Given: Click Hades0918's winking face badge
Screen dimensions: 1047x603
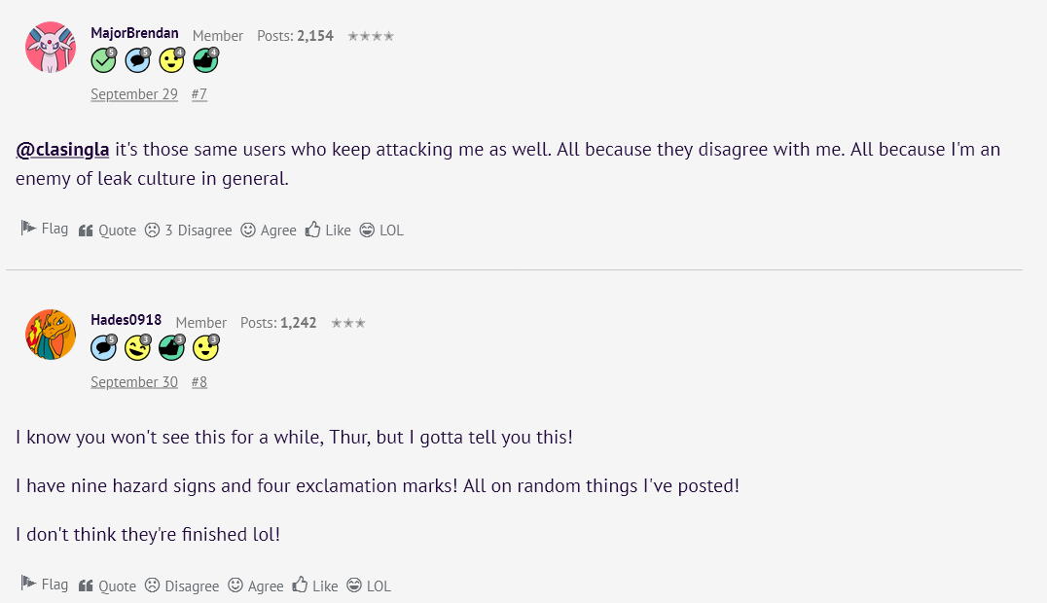Looking at the screenshot, I should click(x=137, y=348).
